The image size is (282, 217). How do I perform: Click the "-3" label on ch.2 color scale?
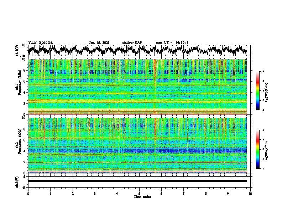point(263,130)
